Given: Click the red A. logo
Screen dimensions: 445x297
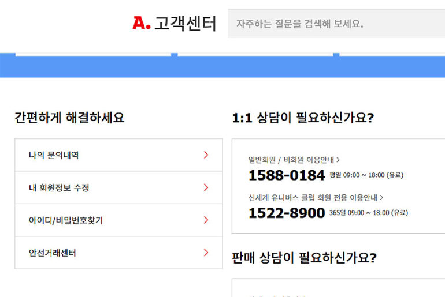Looking at the screenshot, I should [x=141, y=24].
